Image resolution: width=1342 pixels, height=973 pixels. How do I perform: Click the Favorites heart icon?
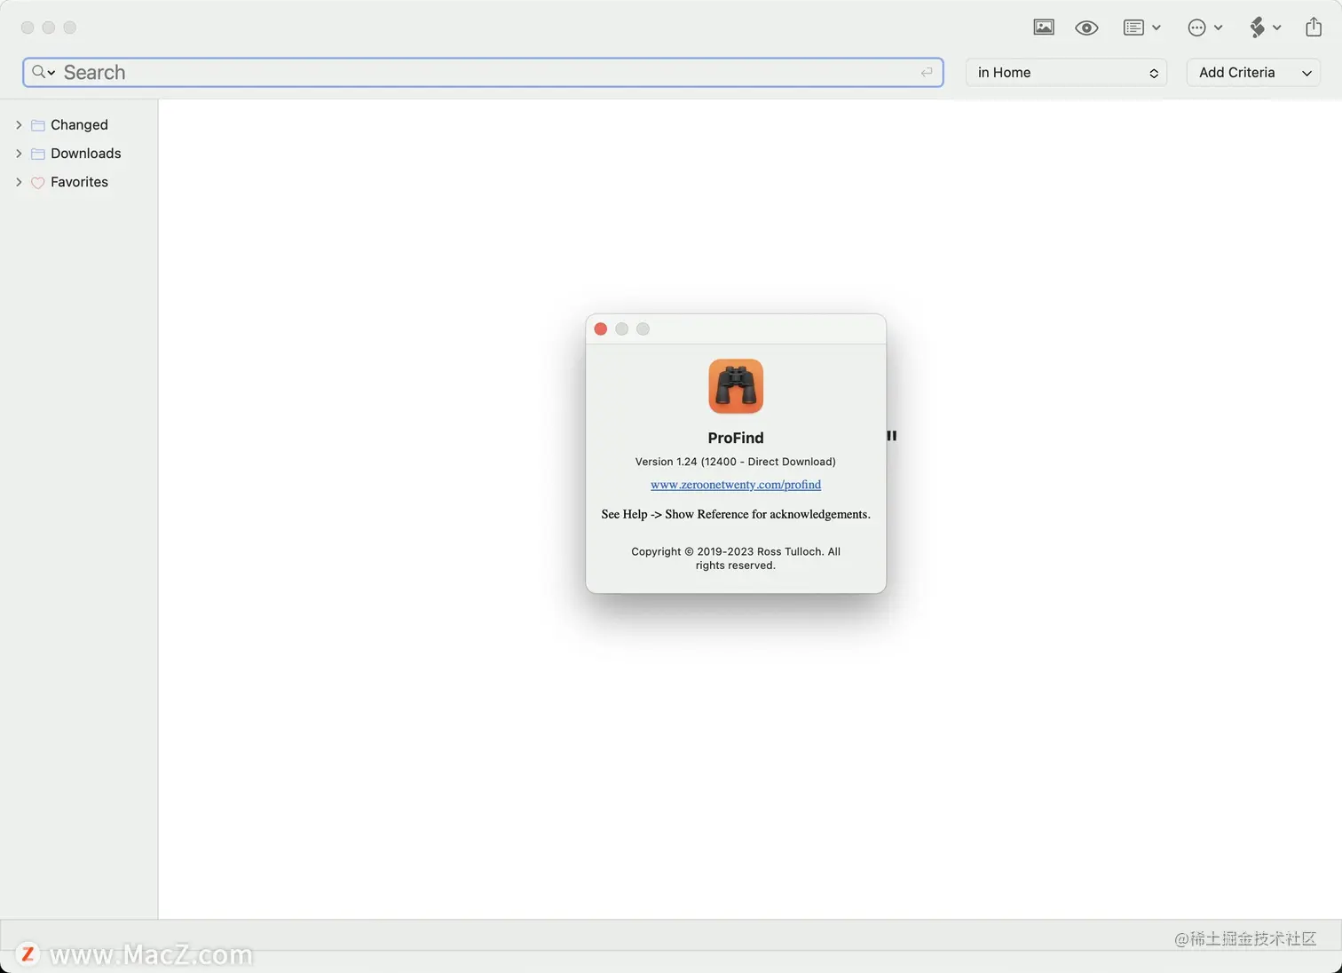[38, 183]
